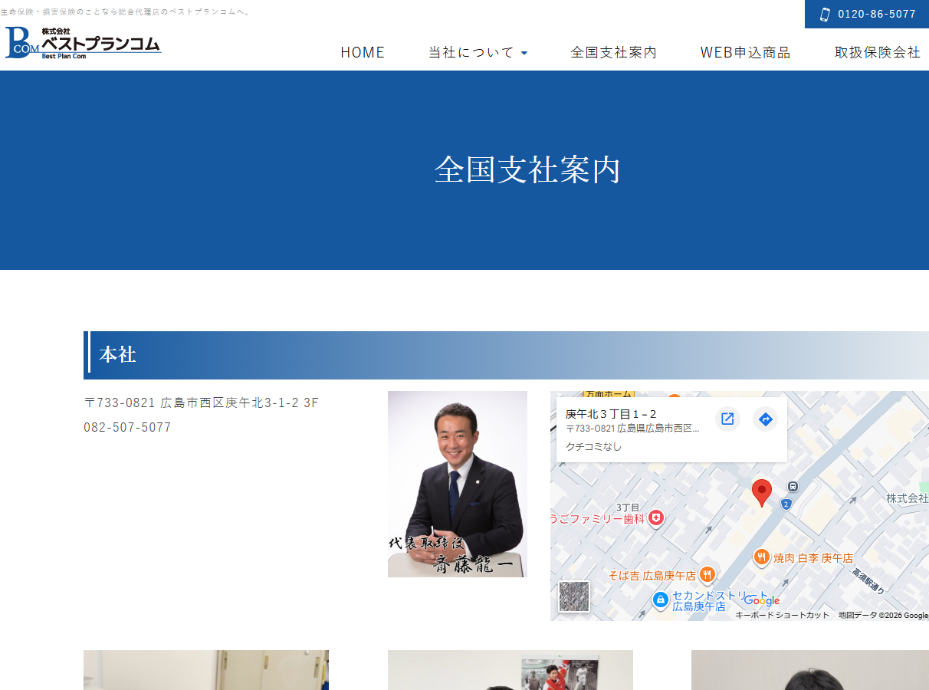The height and width of the screenshot is (690, 929).
Task: Open WEB申込商品 page
Action: [x=745, y=52]
